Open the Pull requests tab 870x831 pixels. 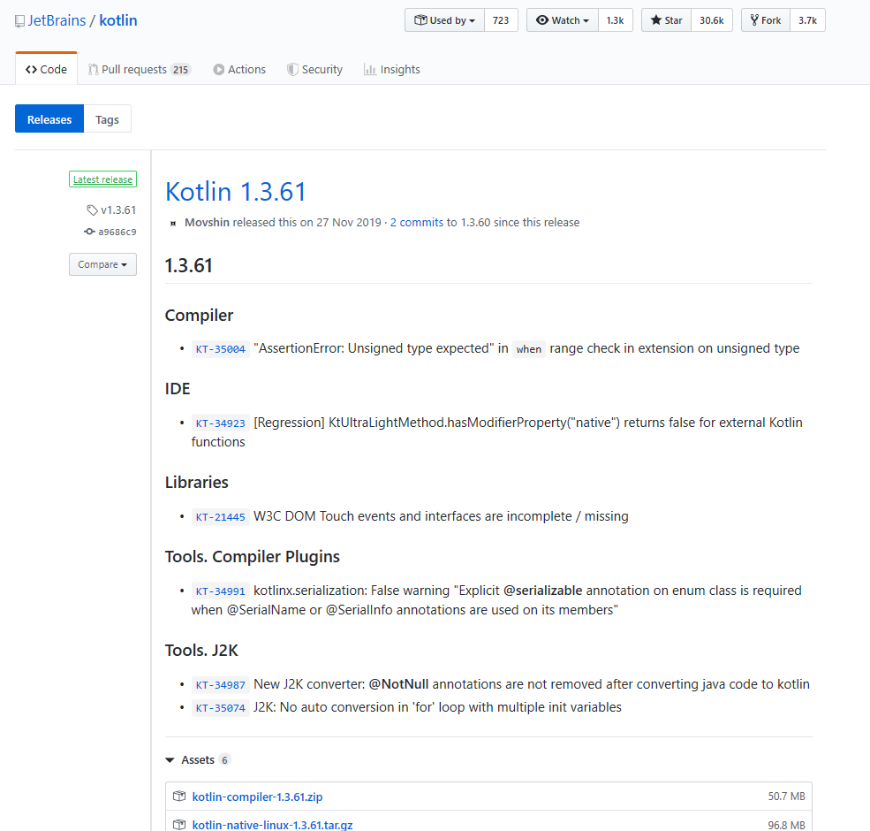(140, 70)
